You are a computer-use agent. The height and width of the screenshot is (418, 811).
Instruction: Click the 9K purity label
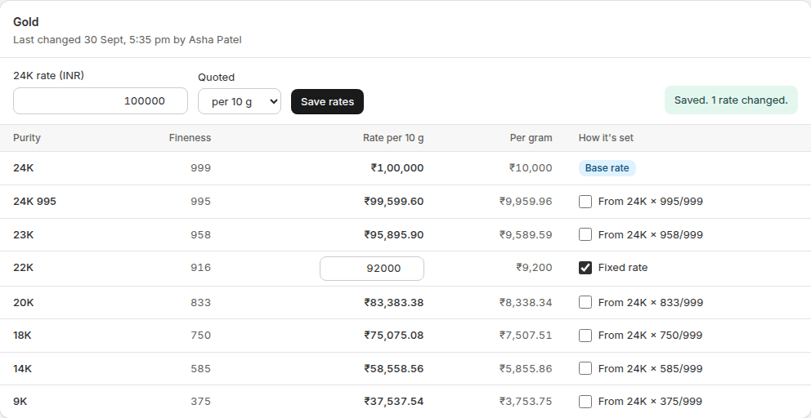(20, 402)
